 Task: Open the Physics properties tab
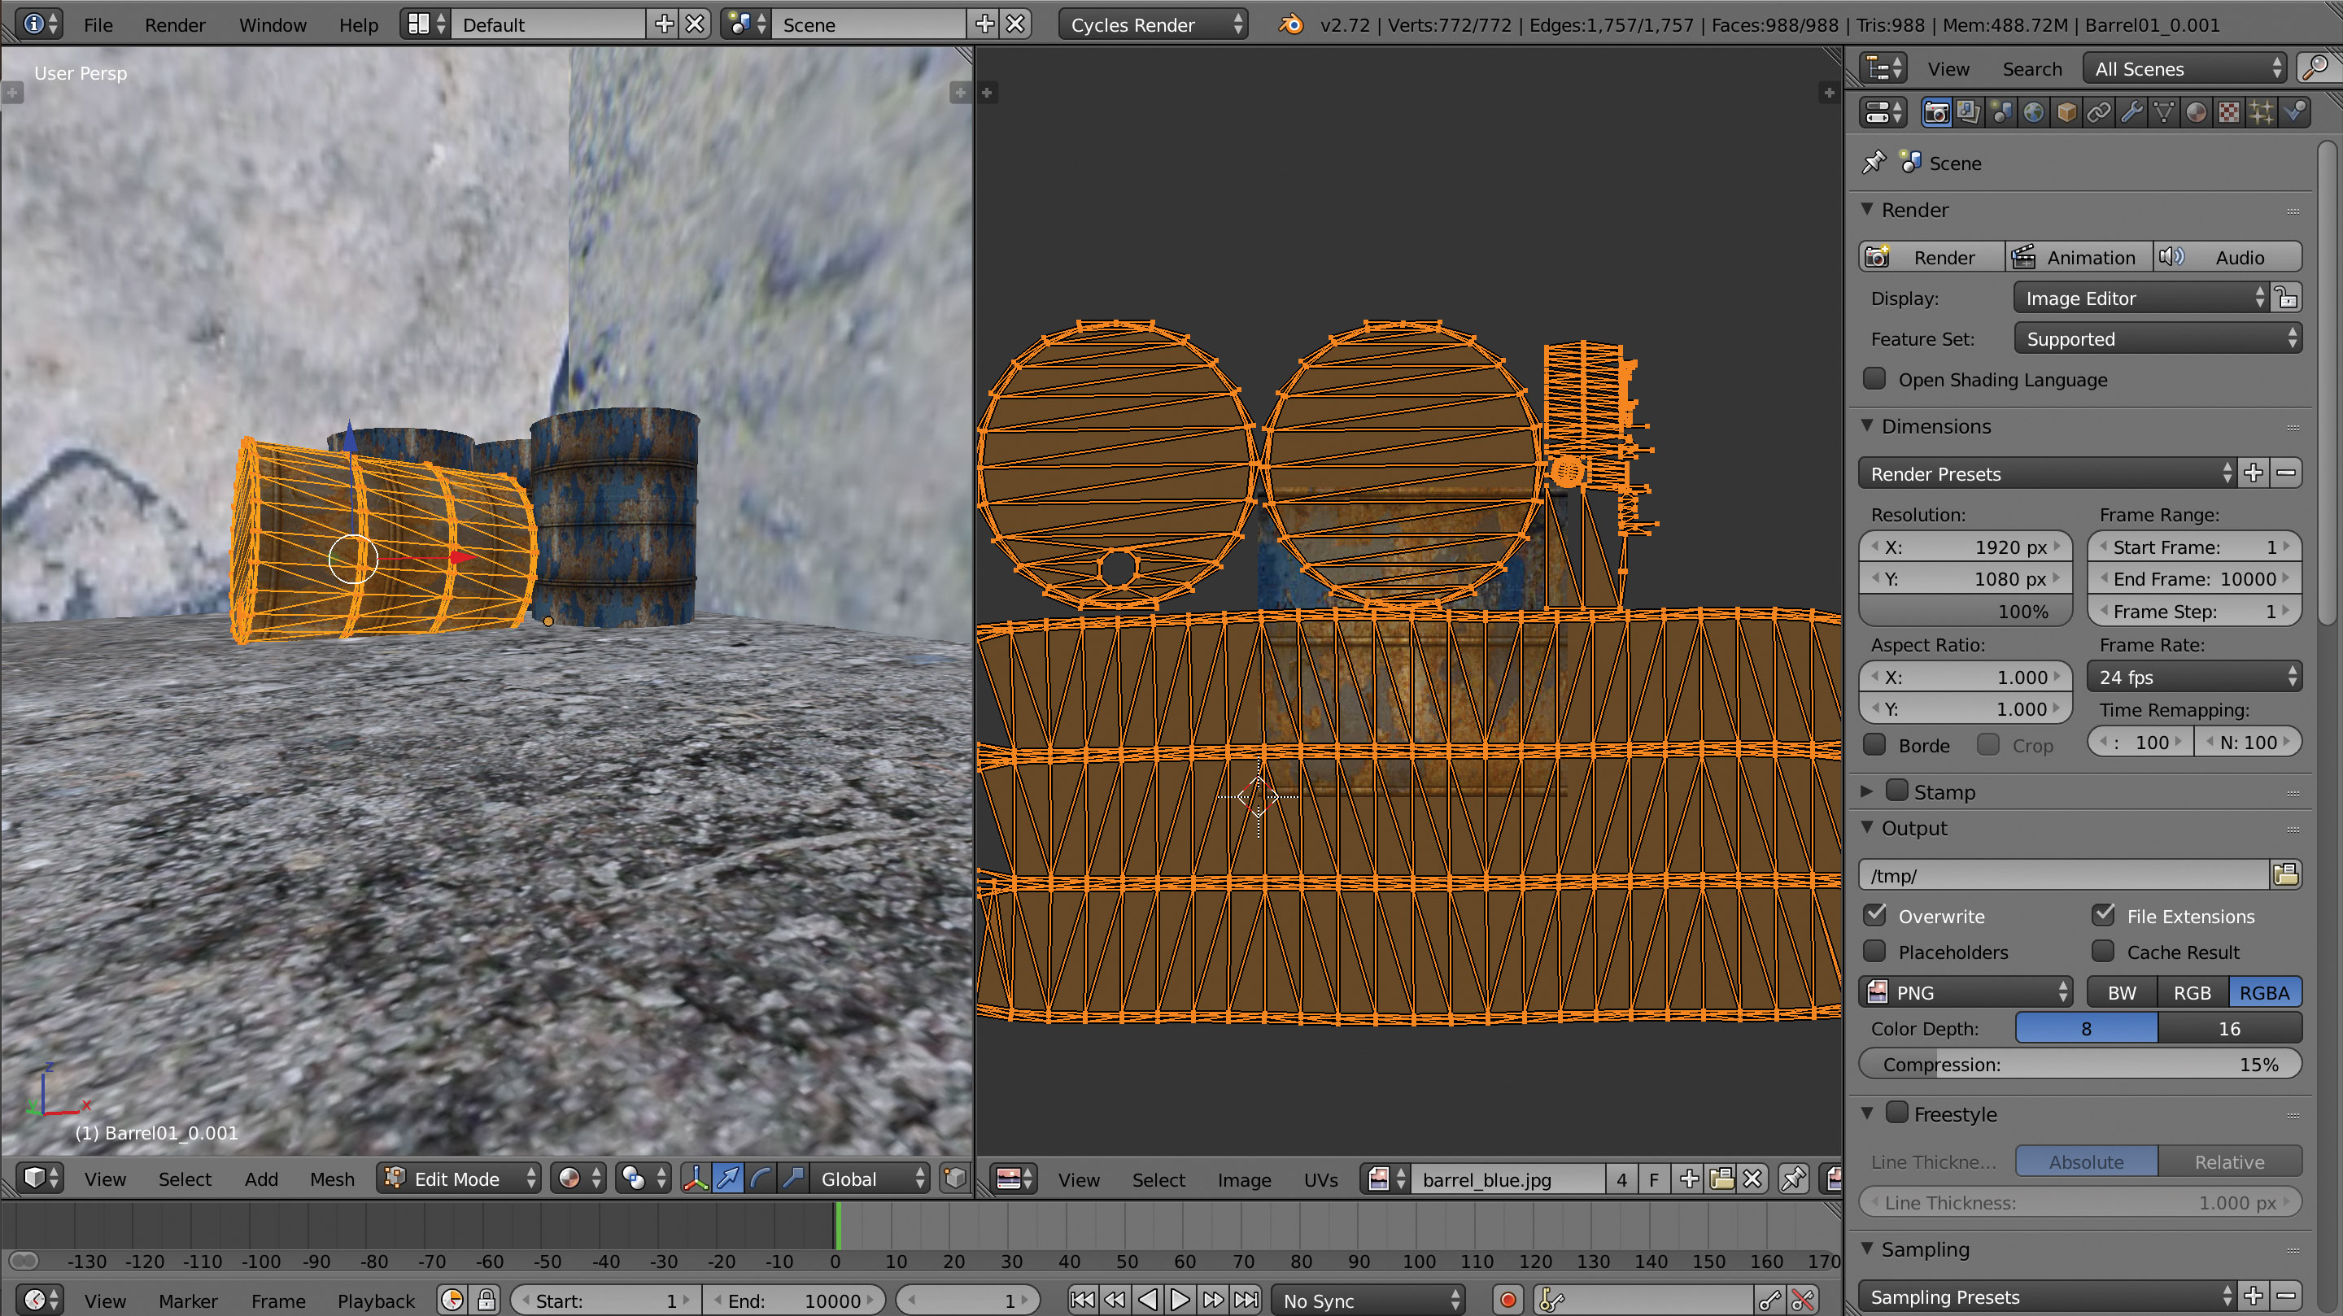point(2295,113)
